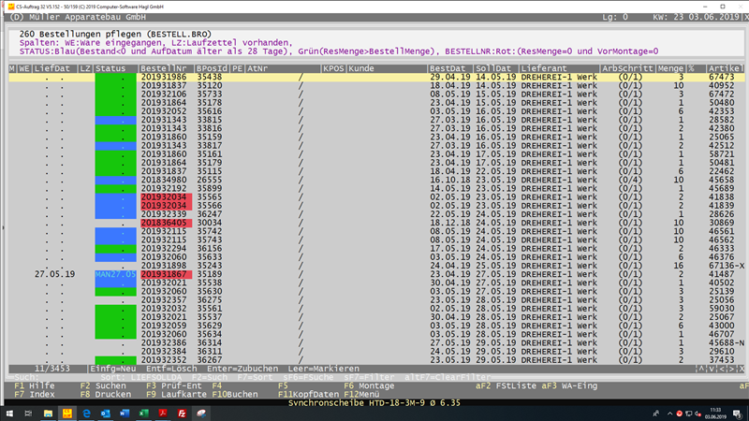Click the Lieferant column header
This screenshot has height=421, width=749.
pos(544,68)
